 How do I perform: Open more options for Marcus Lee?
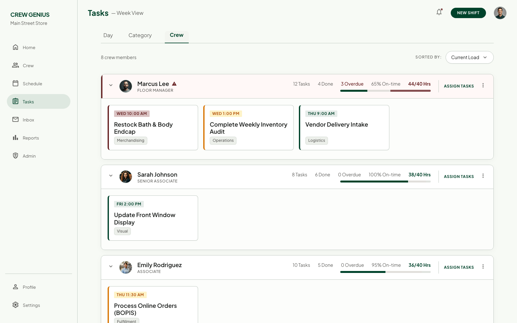(483, 86)
